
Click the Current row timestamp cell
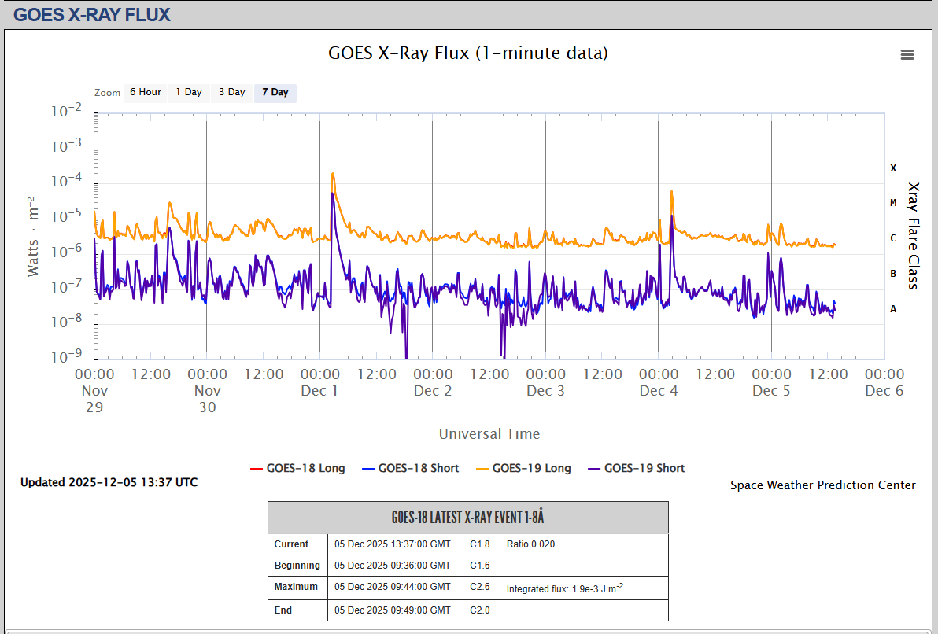[393, 544]
